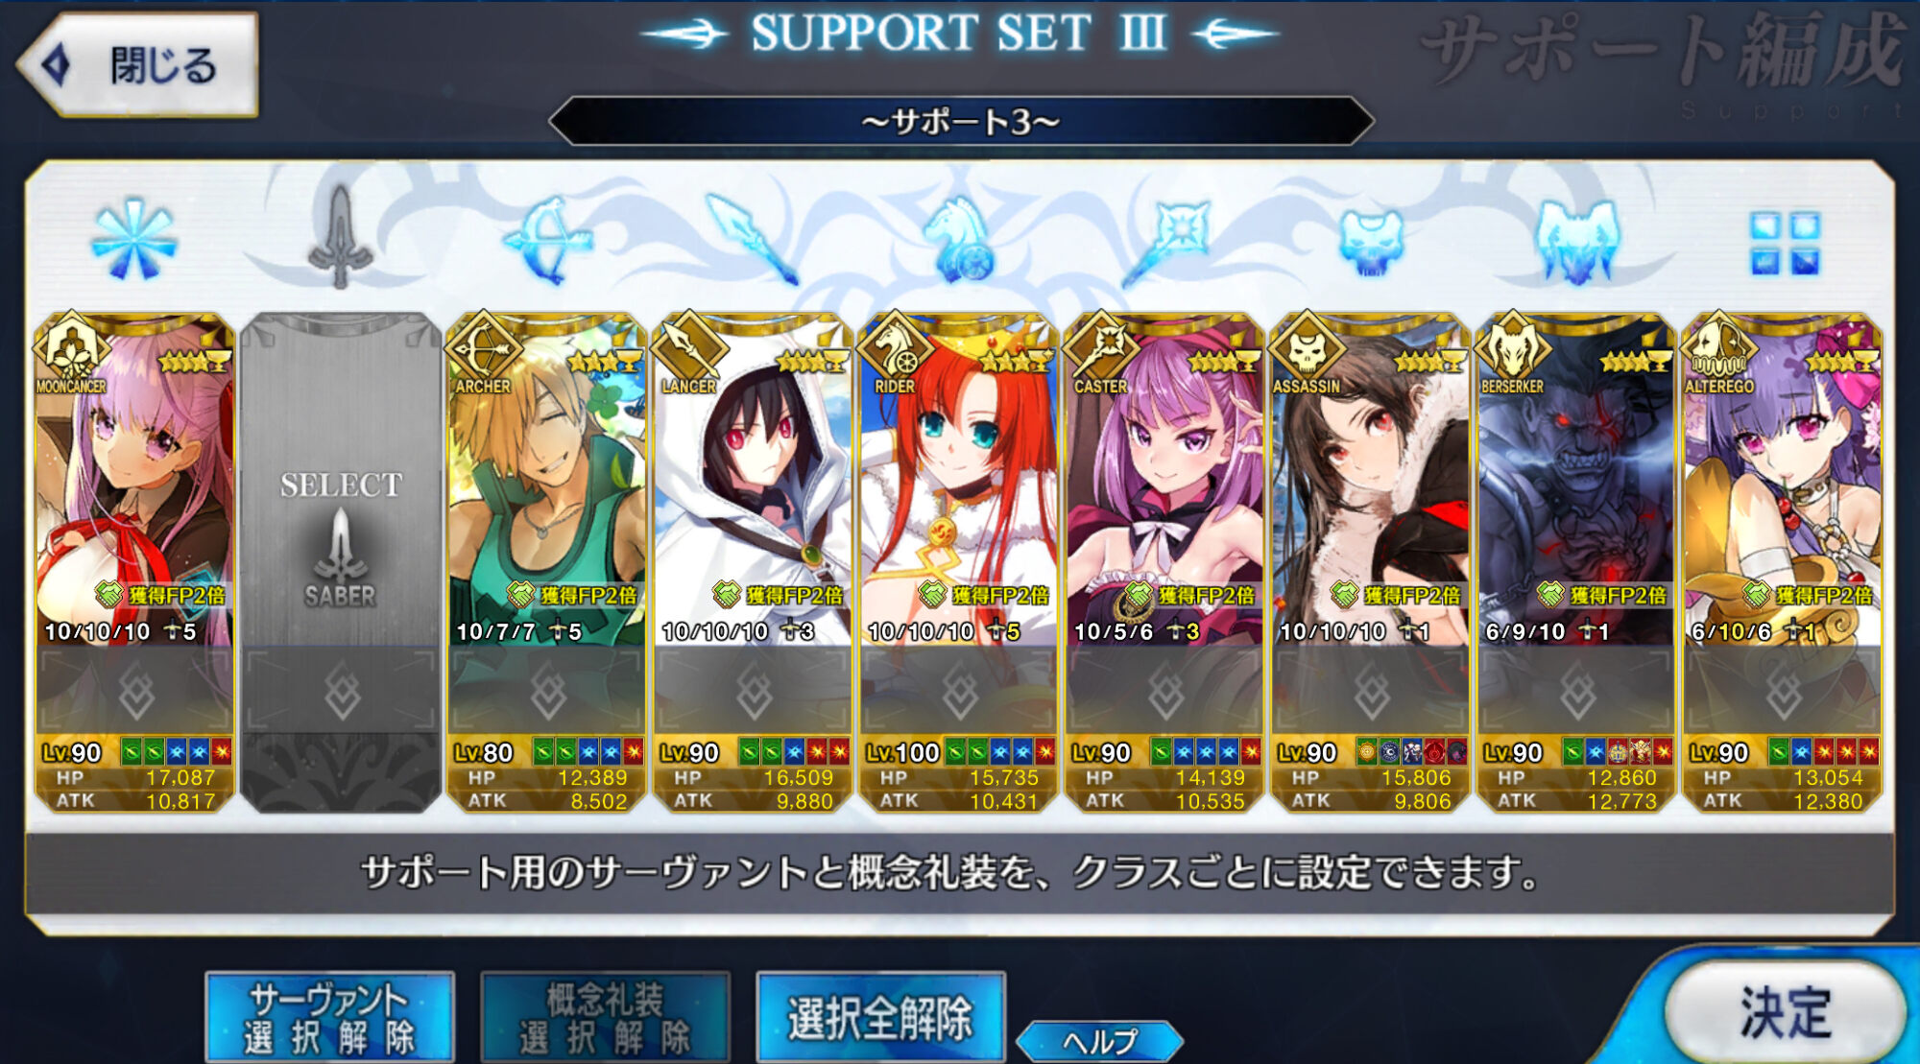
Task: Click the サーヴァント選択解除 button
Action: [329, 1017]
